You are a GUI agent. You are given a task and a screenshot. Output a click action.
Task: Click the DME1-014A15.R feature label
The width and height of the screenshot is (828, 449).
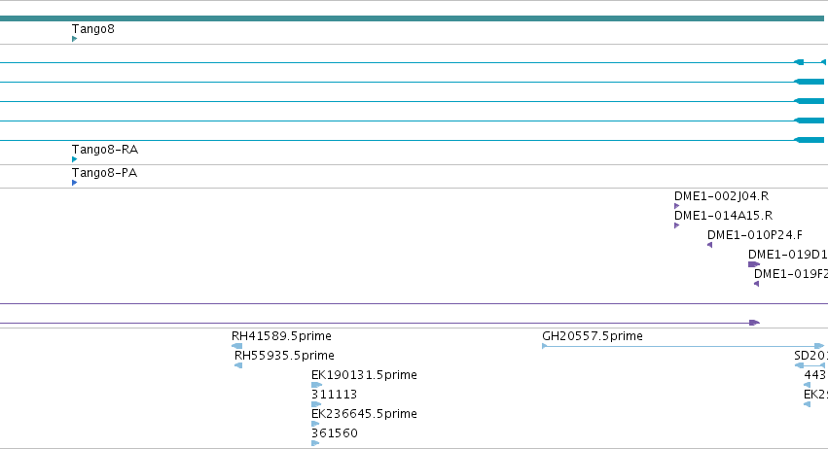click(724, 216)
